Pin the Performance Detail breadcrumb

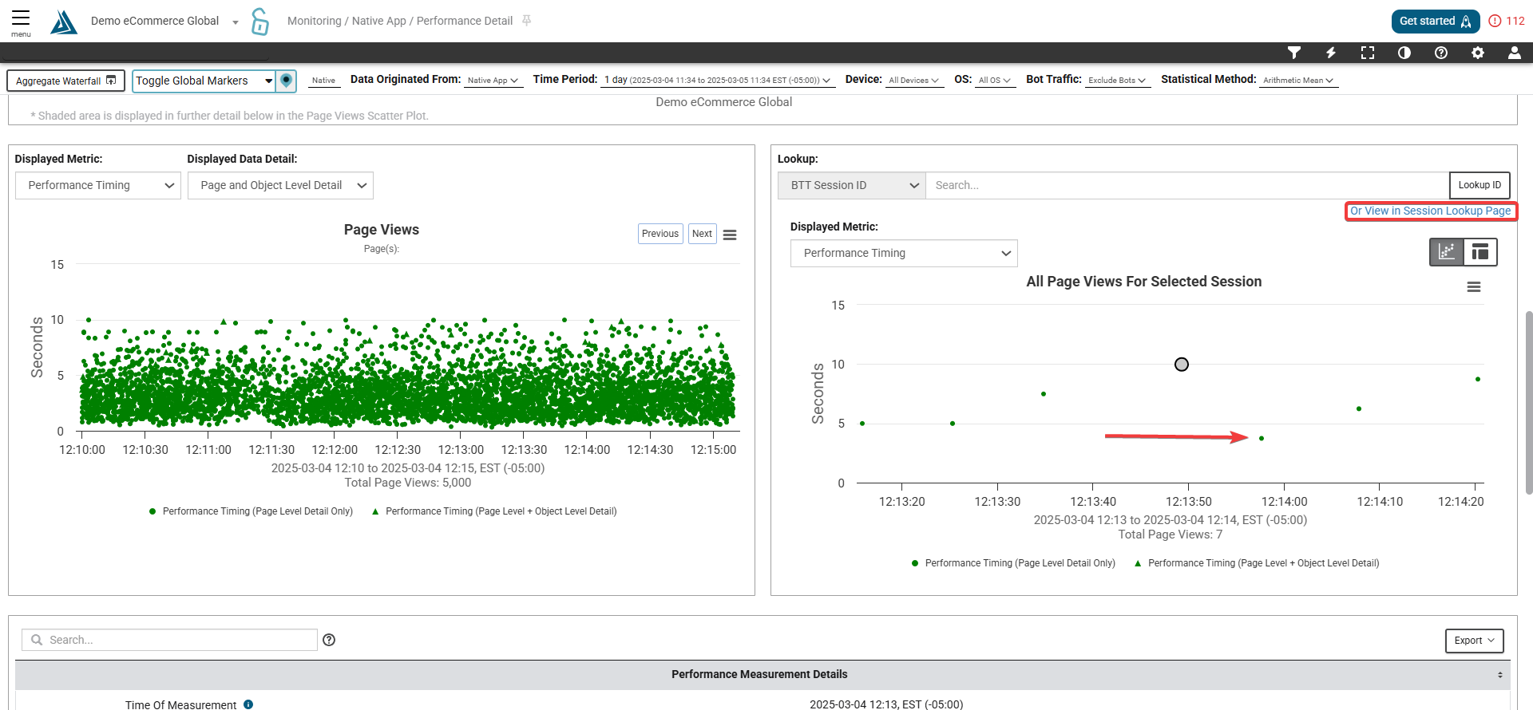(526, 21)
